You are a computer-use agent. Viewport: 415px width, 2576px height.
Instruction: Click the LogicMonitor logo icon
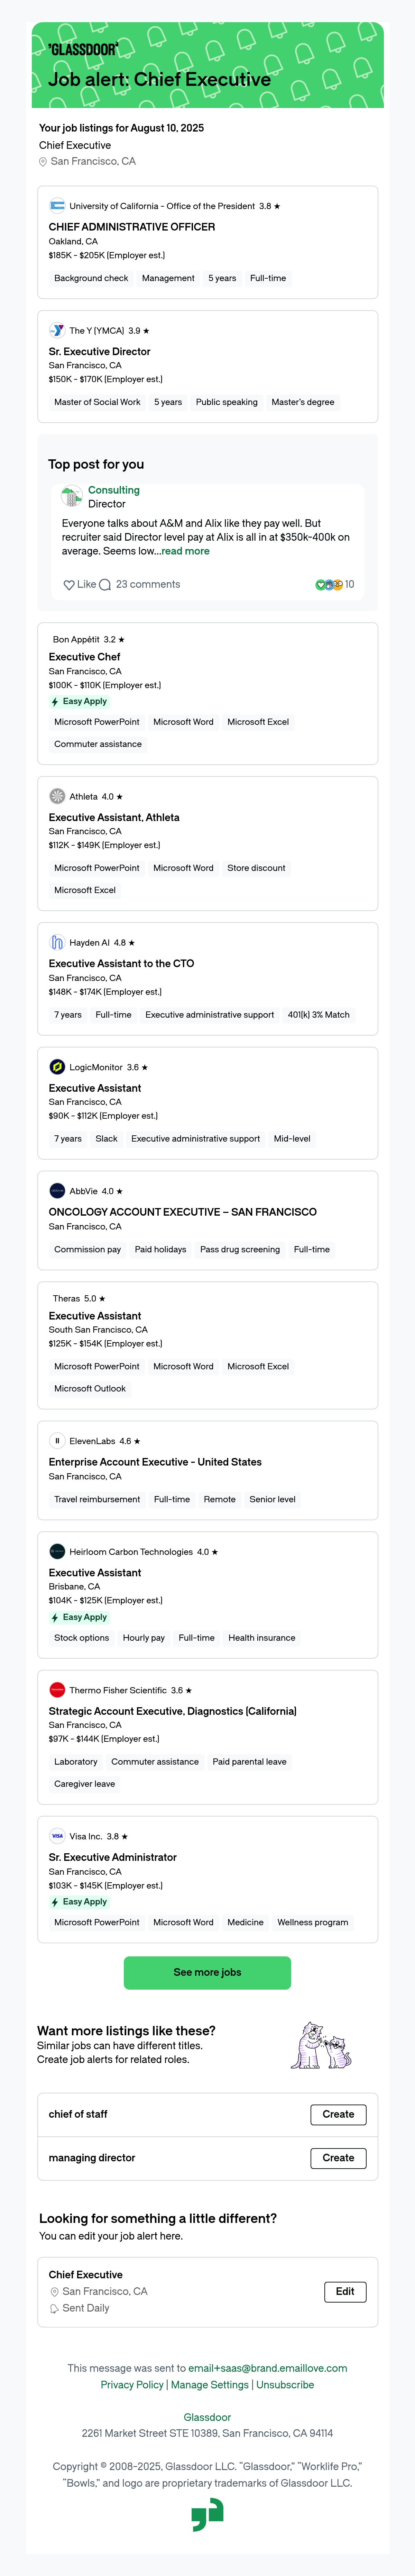(x=57, y=1067)
